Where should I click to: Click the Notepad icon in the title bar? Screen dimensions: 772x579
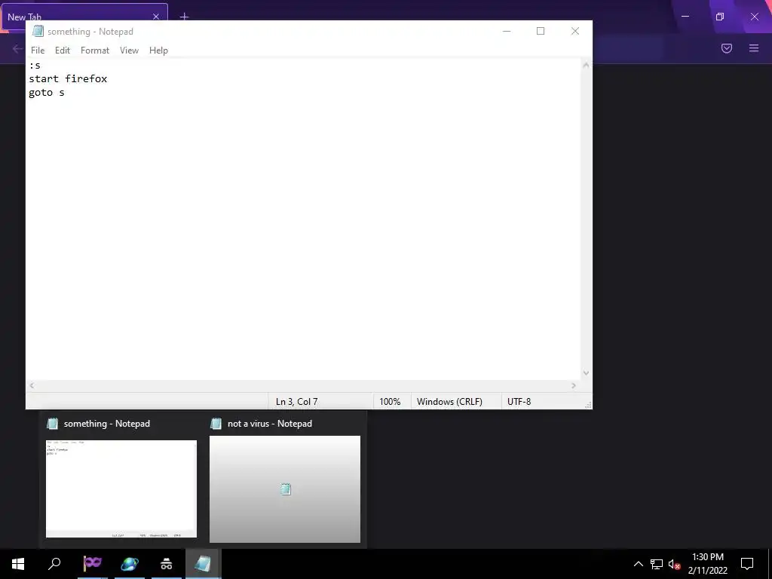tap(38, 31)
